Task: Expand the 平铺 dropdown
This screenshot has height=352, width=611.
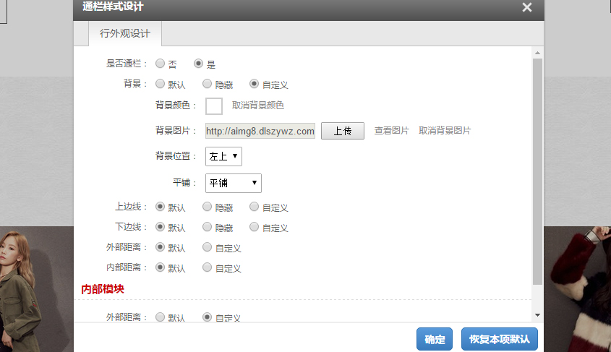Action: pyautogui.click(x=233, y=183)
